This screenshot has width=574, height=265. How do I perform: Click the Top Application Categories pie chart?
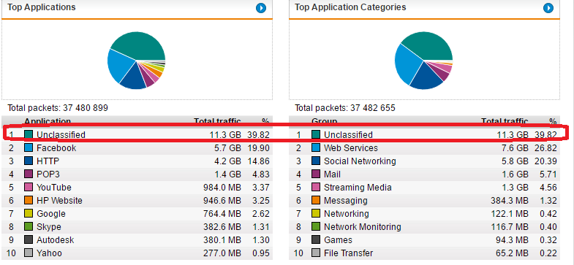424,61
